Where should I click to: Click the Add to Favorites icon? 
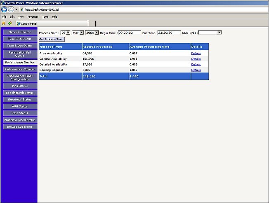pyautogui.click(x=10, y=23)
